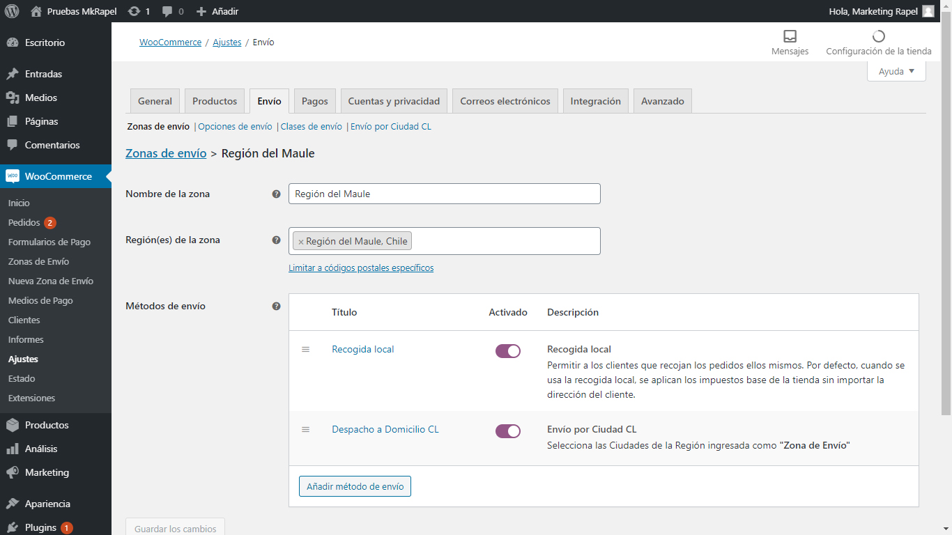Click Limitar a códigos postales específicos
Viewport: 952px width, 535px height.
point(361,267)
